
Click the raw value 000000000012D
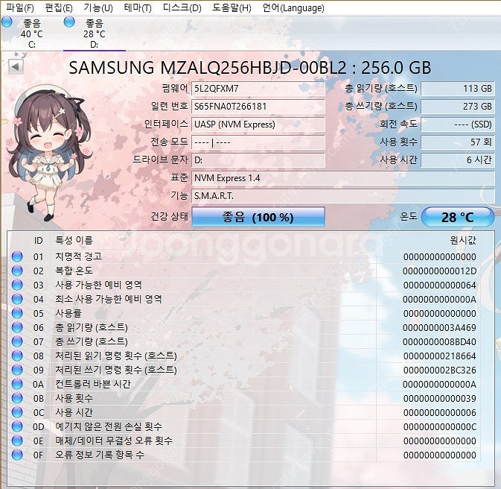click(440, 271)
